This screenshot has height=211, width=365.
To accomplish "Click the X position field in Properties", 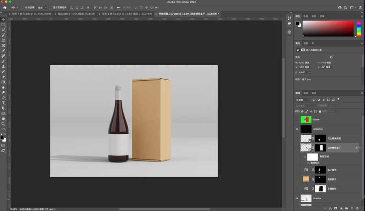I will tap(304, 67).
